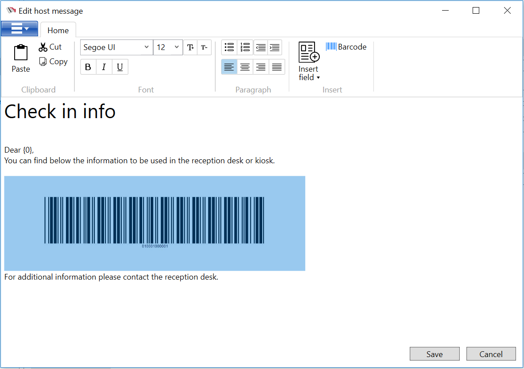Toggle Underline formatting
This screenshot has width=524, height=369.
coord(120,67)
